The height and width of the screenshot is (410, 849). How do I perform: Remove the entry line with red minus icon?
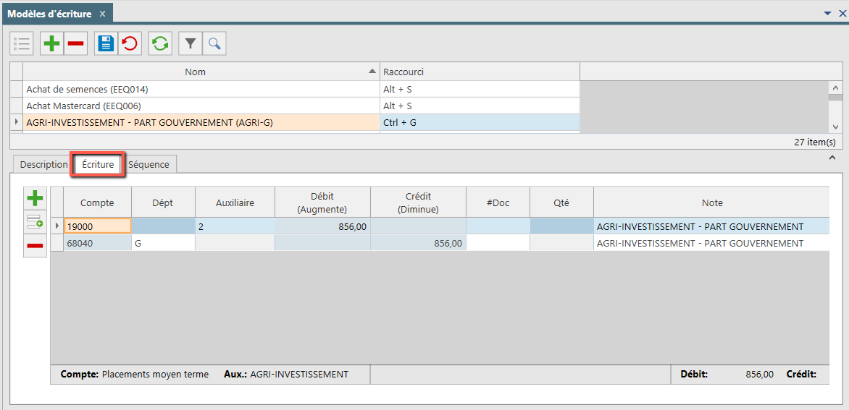(35, 245)
